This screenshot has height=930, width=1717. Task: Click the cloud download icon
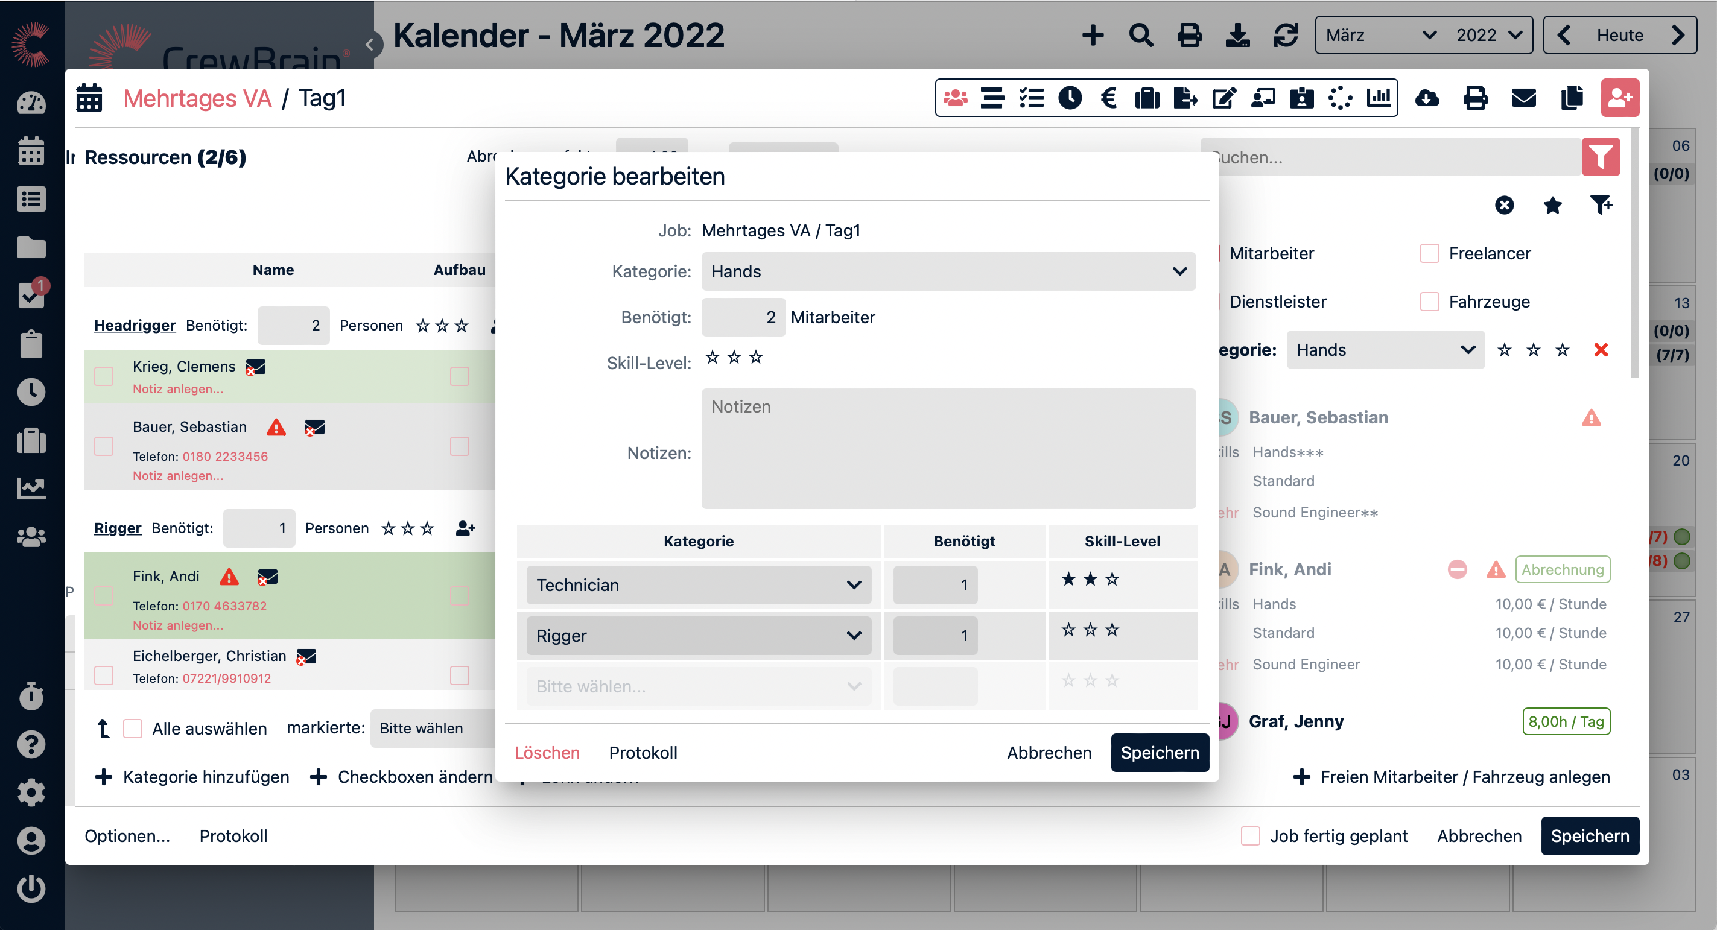pyautogui.click(x=1426, y=98)
